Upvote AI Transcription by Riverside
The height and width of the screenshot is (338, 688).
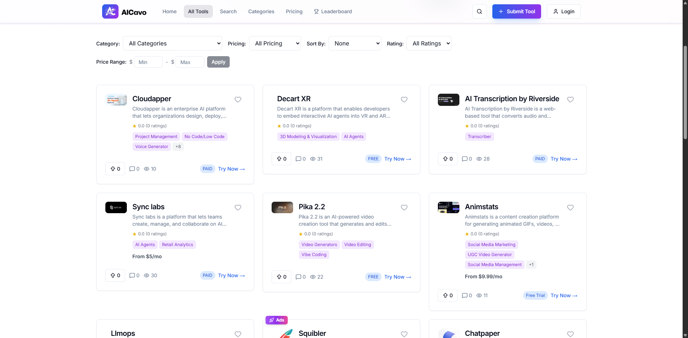point(448,159)
